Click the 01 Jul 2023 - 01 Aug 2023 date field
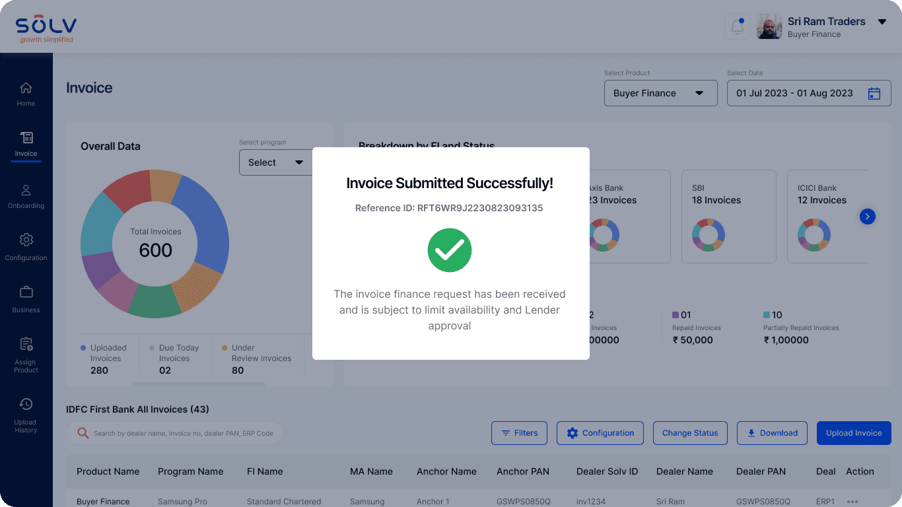This screenshot has height=507, width=902. coord(809,93)
